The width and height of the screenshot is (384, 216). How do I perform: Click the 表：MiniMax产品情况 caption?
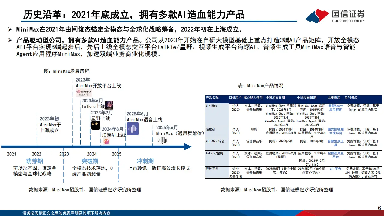tap(261, 86)
